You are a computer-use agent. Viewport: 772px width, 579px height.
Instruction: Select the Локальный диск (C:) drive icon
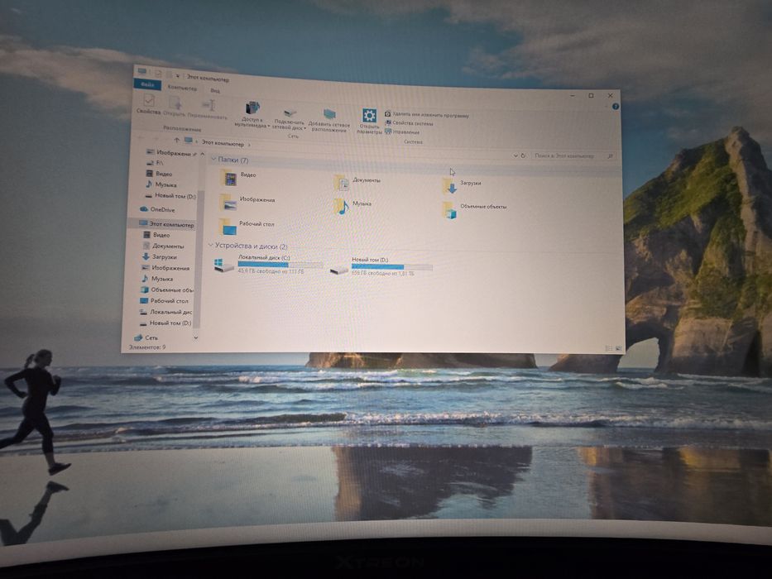click(x=223, y=265)
